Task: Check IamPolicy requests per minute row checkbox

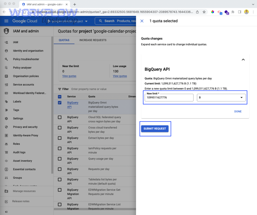Action: (x=60, y=148)
